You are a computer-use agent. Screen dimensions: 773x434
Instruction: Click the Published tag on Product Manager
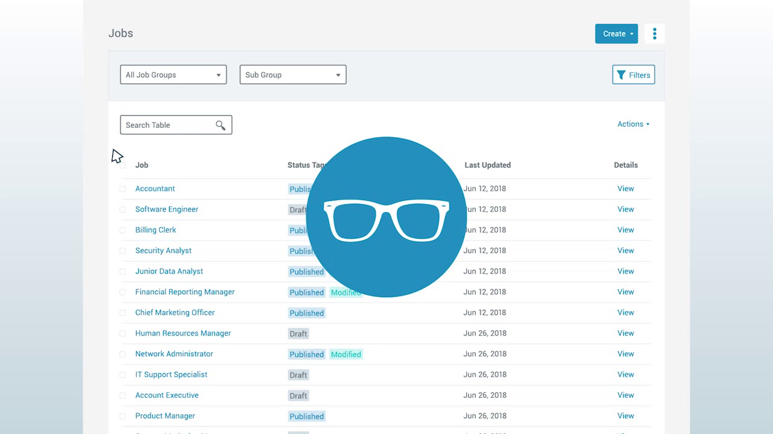click(x=307, y=417)
